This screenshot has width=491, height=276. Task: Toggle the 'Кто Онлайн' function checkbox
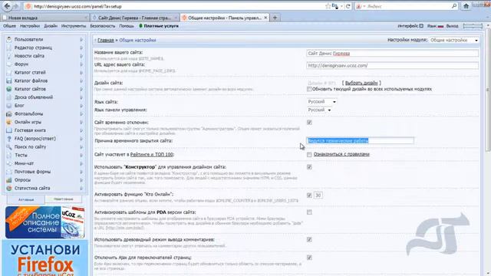(x=309, y=195)
